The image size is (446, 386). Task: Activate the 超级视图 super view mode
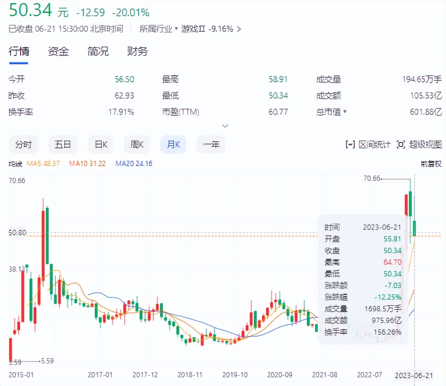(x=421, y=144)
